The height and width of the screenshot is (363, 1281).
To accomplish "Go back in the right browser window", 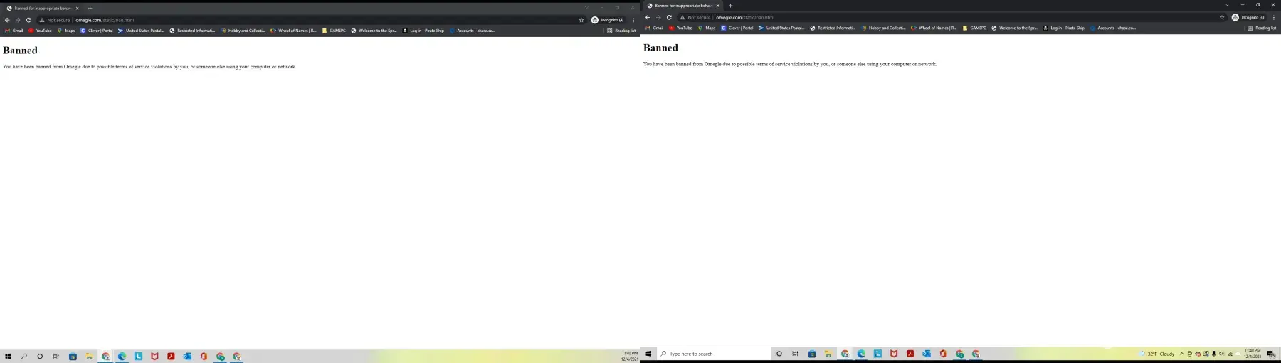I will pos(648,17).
